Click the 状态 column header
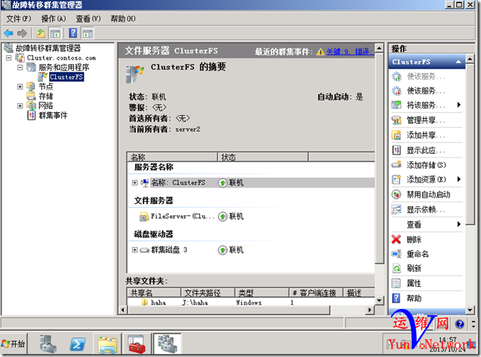The image size is (481, 357). coord(263,157)
